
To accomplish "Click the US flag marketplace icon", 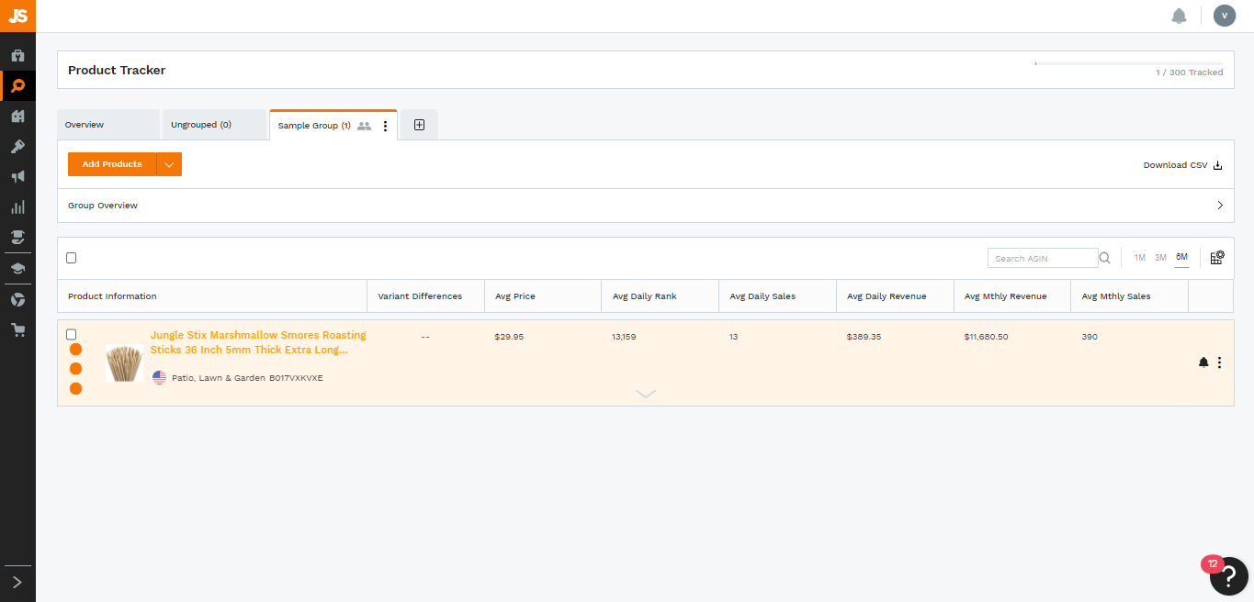I will pyautogui.click(x=159, y=377).
